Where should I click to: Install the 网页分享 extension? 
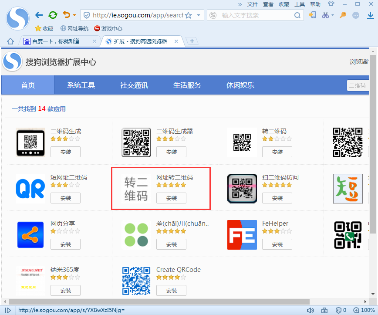(x=66, y=244)
